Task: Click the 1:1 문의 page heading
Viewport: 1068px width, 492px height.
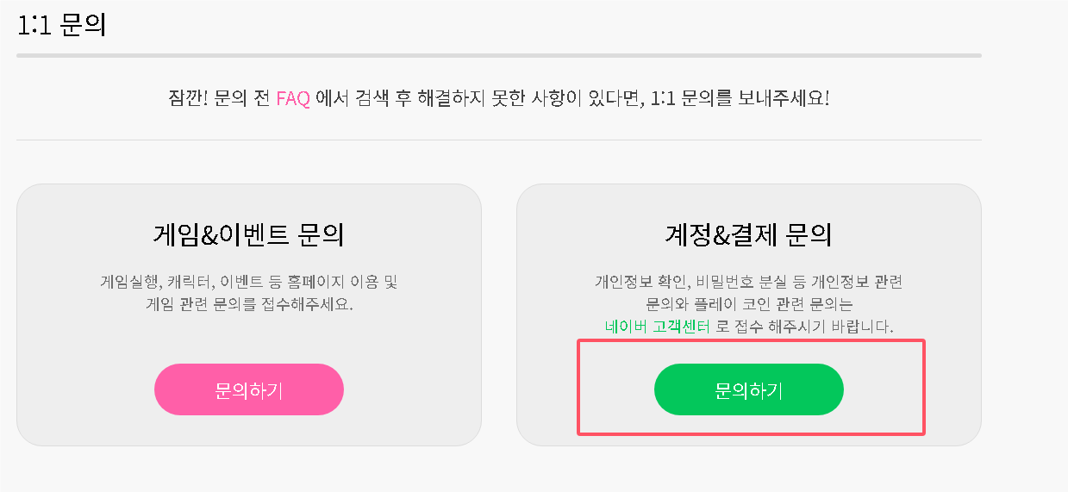Action: click(x=61, y=24)
